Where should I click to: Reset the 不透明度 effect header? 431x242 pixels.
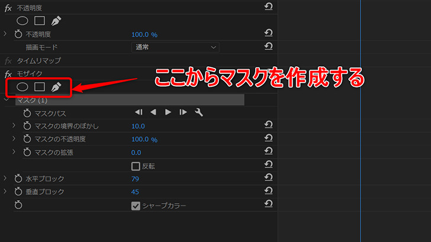tap(268, 6)
